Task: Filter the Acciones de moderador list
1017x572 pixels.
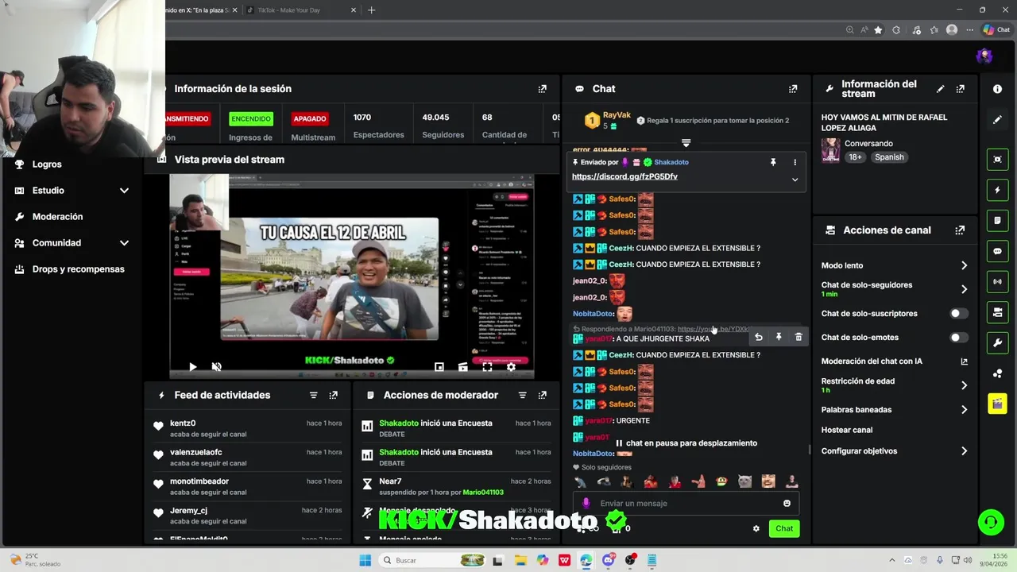Action: click(x=522, y=395)
